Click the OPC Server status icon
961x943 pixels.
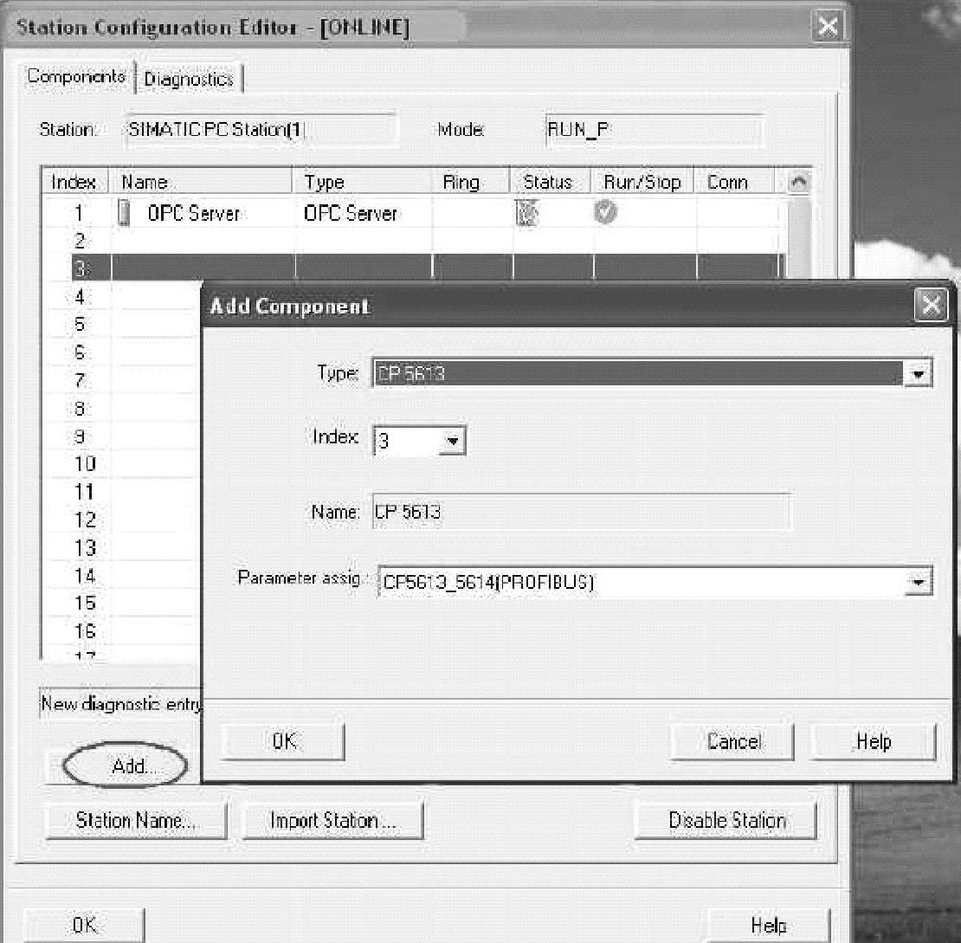(x=526, y=212)
